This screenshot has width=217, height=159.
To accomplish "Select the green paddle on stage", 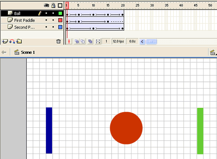I will 200,131.
